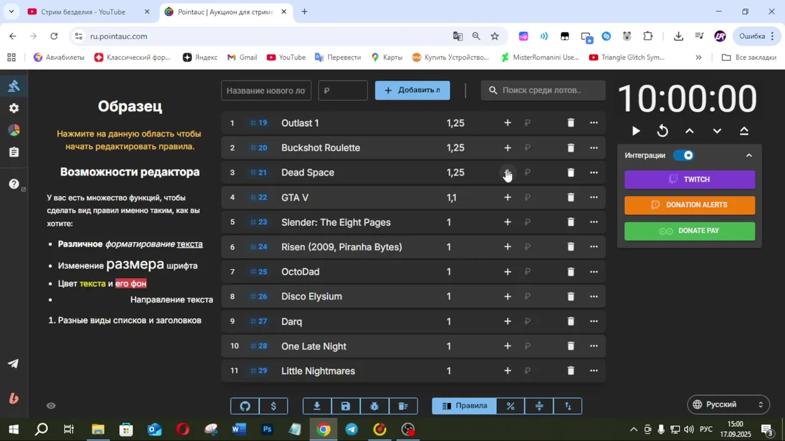Open a new browser tab
785x441 pixels.
click(304, 12)
